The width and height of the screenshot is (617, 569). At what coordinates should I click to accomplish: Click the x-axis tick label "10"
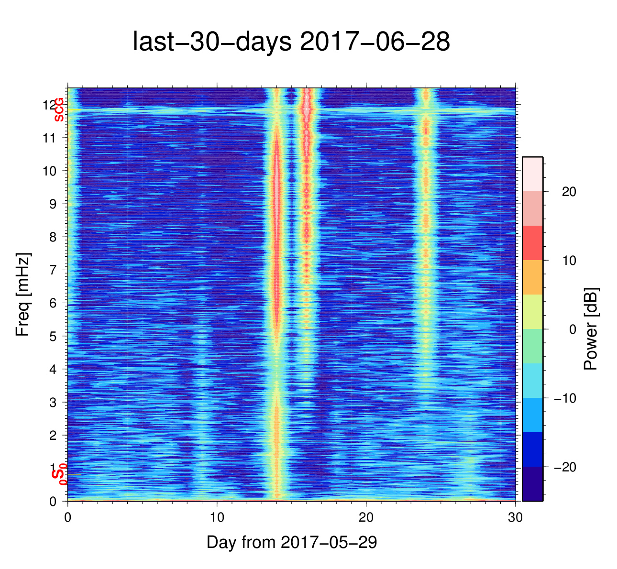point(217,518)
